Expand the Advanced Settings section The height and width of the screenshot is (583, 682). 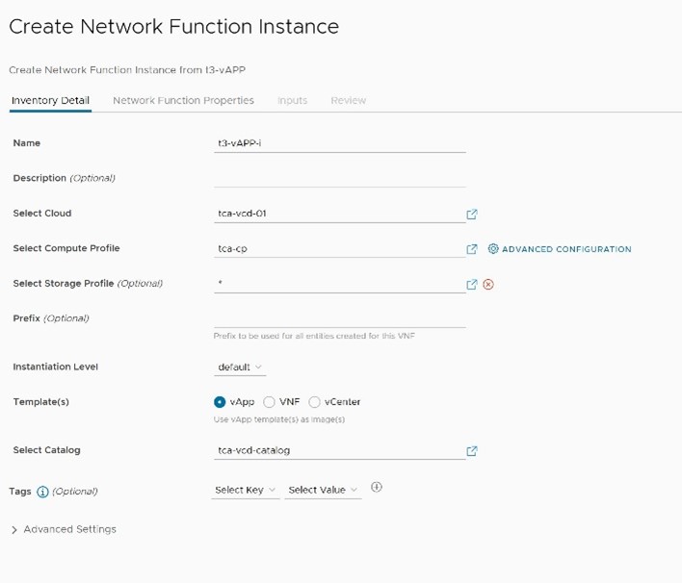(x=64, y=529)
